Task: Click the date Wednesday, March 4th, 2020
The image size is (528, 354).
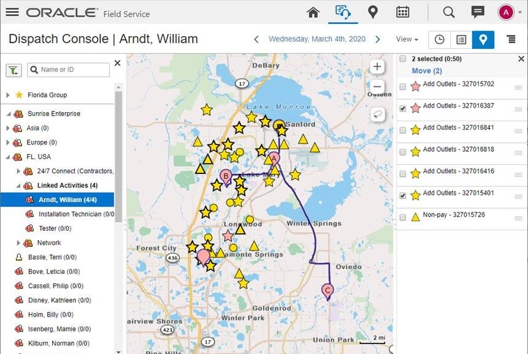Action: click(317, 39)
